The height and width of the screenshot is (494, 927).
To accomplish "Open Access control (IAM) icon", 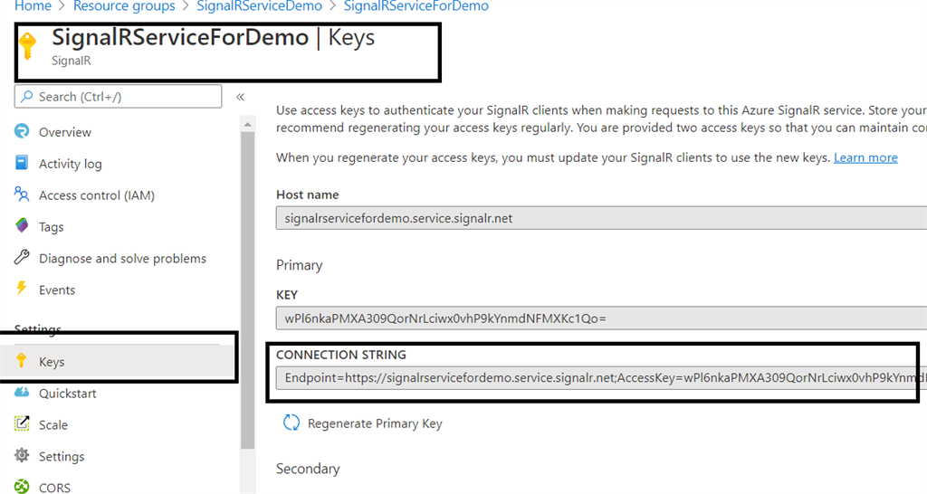I will click(x=22, y=194).
